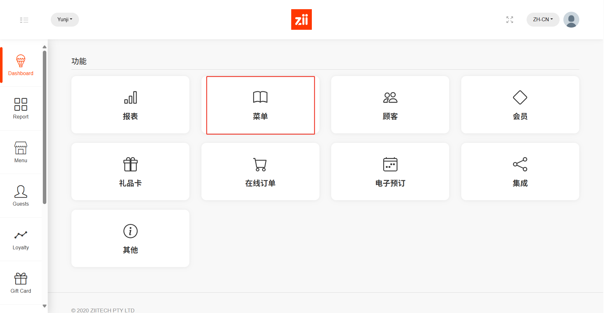The height and width of the screenshot is (313, 604).
Task: Go to Report in the sidebar
Action: tap(21, 109)
